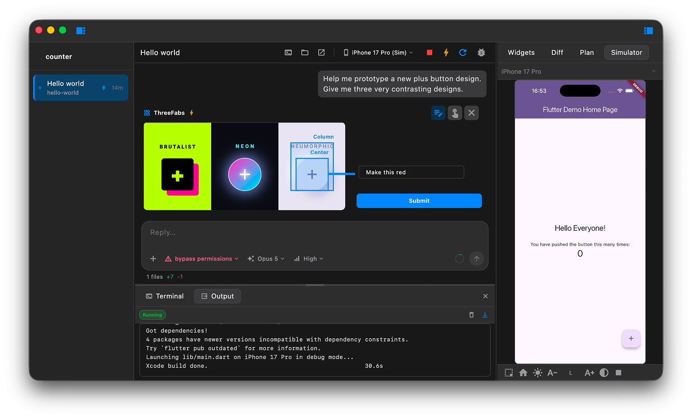The height and width of the screenshot is (419, 692).
Task: Click the open-in-external-editor icon
Action: pyautogui.click(x=321, y=53)
